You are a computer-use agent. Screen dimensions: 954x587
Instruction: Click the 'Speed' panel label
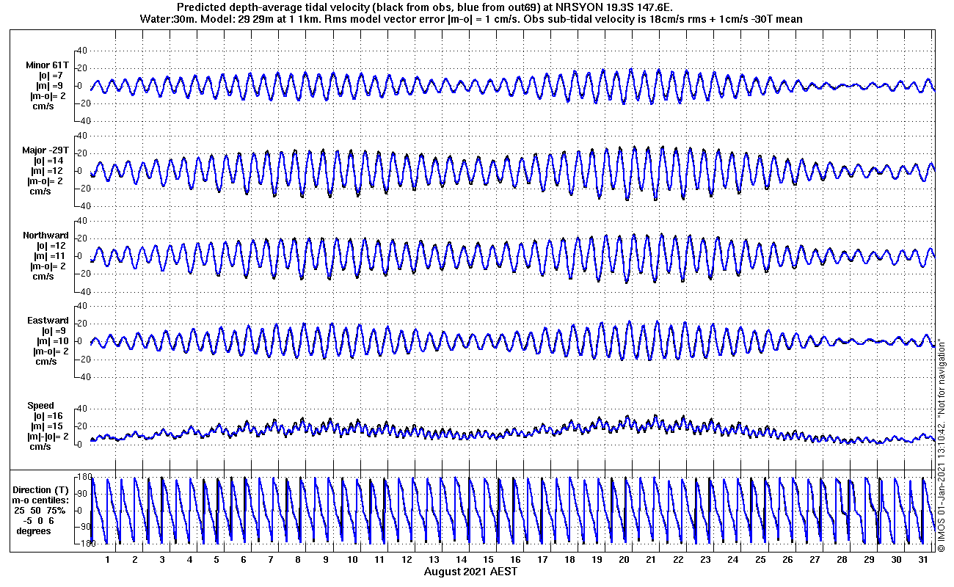pos(40,406)
